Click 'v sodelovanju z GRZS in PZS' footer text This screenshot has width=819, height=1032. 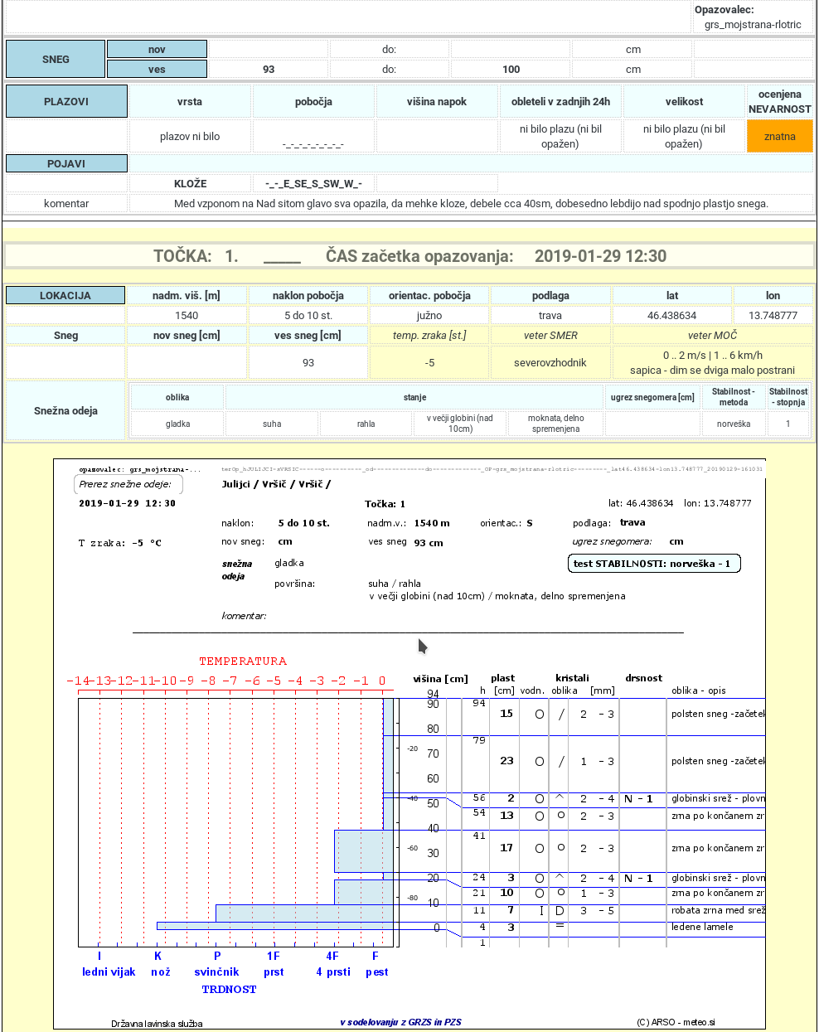(x=400, y=1022)
